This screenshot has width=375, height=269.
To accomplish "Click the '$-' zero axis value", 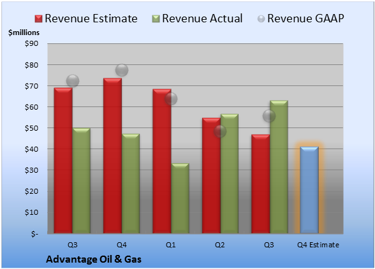I will point(34,233).
